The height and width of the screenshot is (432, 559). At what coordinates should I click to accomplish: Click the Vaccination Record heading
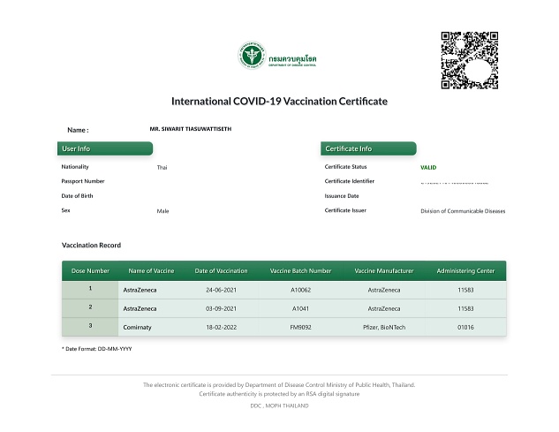click(x=91, y=245)
